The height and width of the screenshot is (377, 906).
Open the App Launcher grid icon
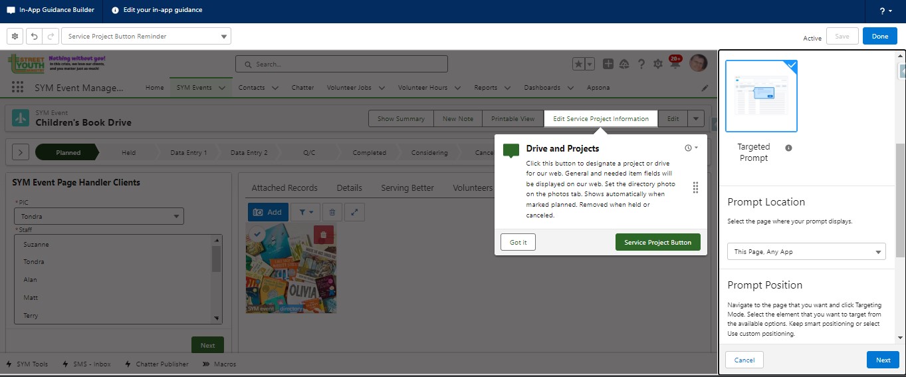click(18, 88)
